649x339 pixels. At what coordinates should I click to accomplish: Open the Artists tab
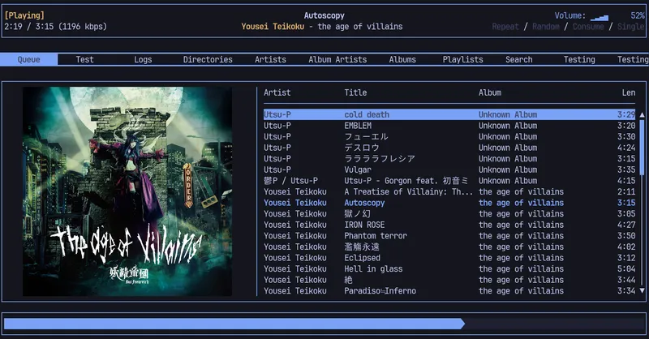tap(270, 59)
